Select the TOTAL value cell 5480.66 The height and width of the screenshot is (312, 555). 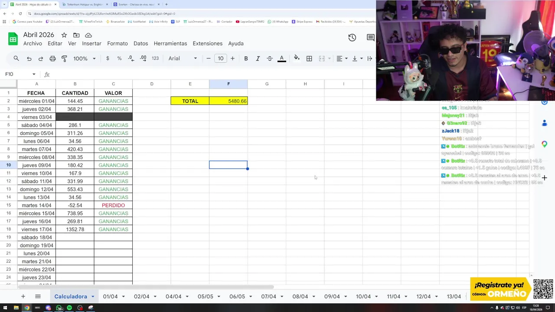[x=229, y=101]
